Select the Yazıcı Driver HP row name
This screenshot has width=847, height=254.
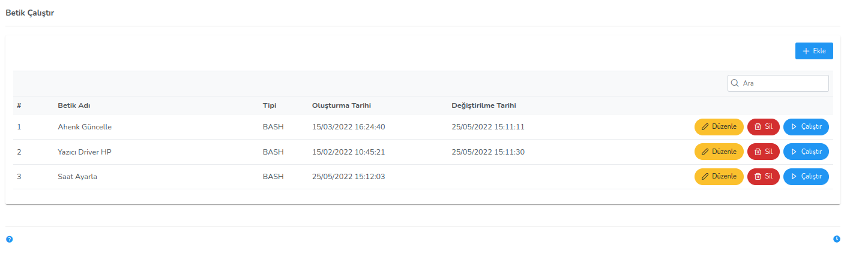pos(85,152)
